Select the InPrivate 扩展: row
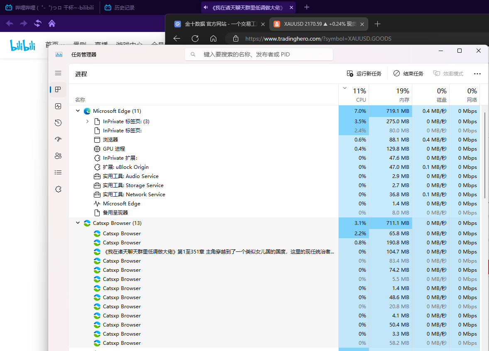This screenshot has width=489, height=351. pos(274,158)
